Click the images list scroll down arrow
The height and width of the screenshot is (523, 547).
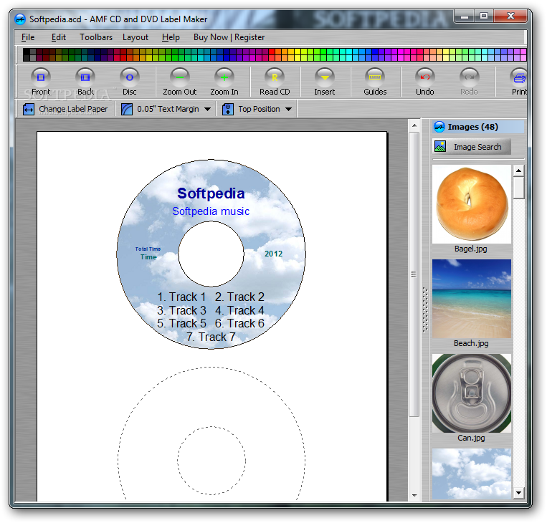pos(518,493)
